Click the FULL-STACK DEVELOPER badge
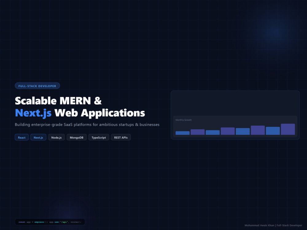Screen dimensions: 307x230 click(x=37, y=86)
